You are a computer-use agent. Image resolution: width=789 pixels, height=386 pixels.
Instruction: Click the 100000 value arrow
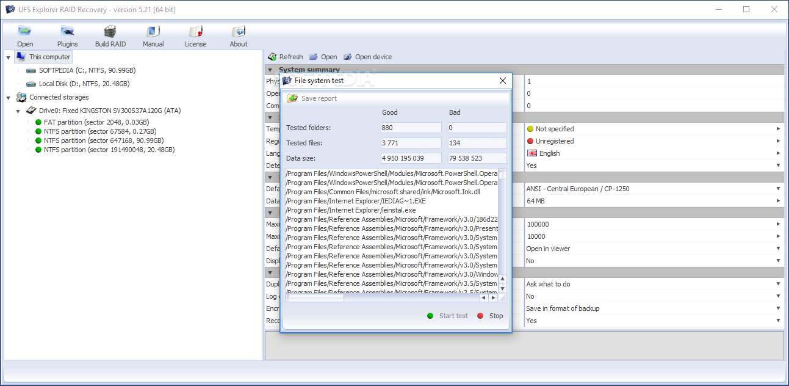(778, 224)
